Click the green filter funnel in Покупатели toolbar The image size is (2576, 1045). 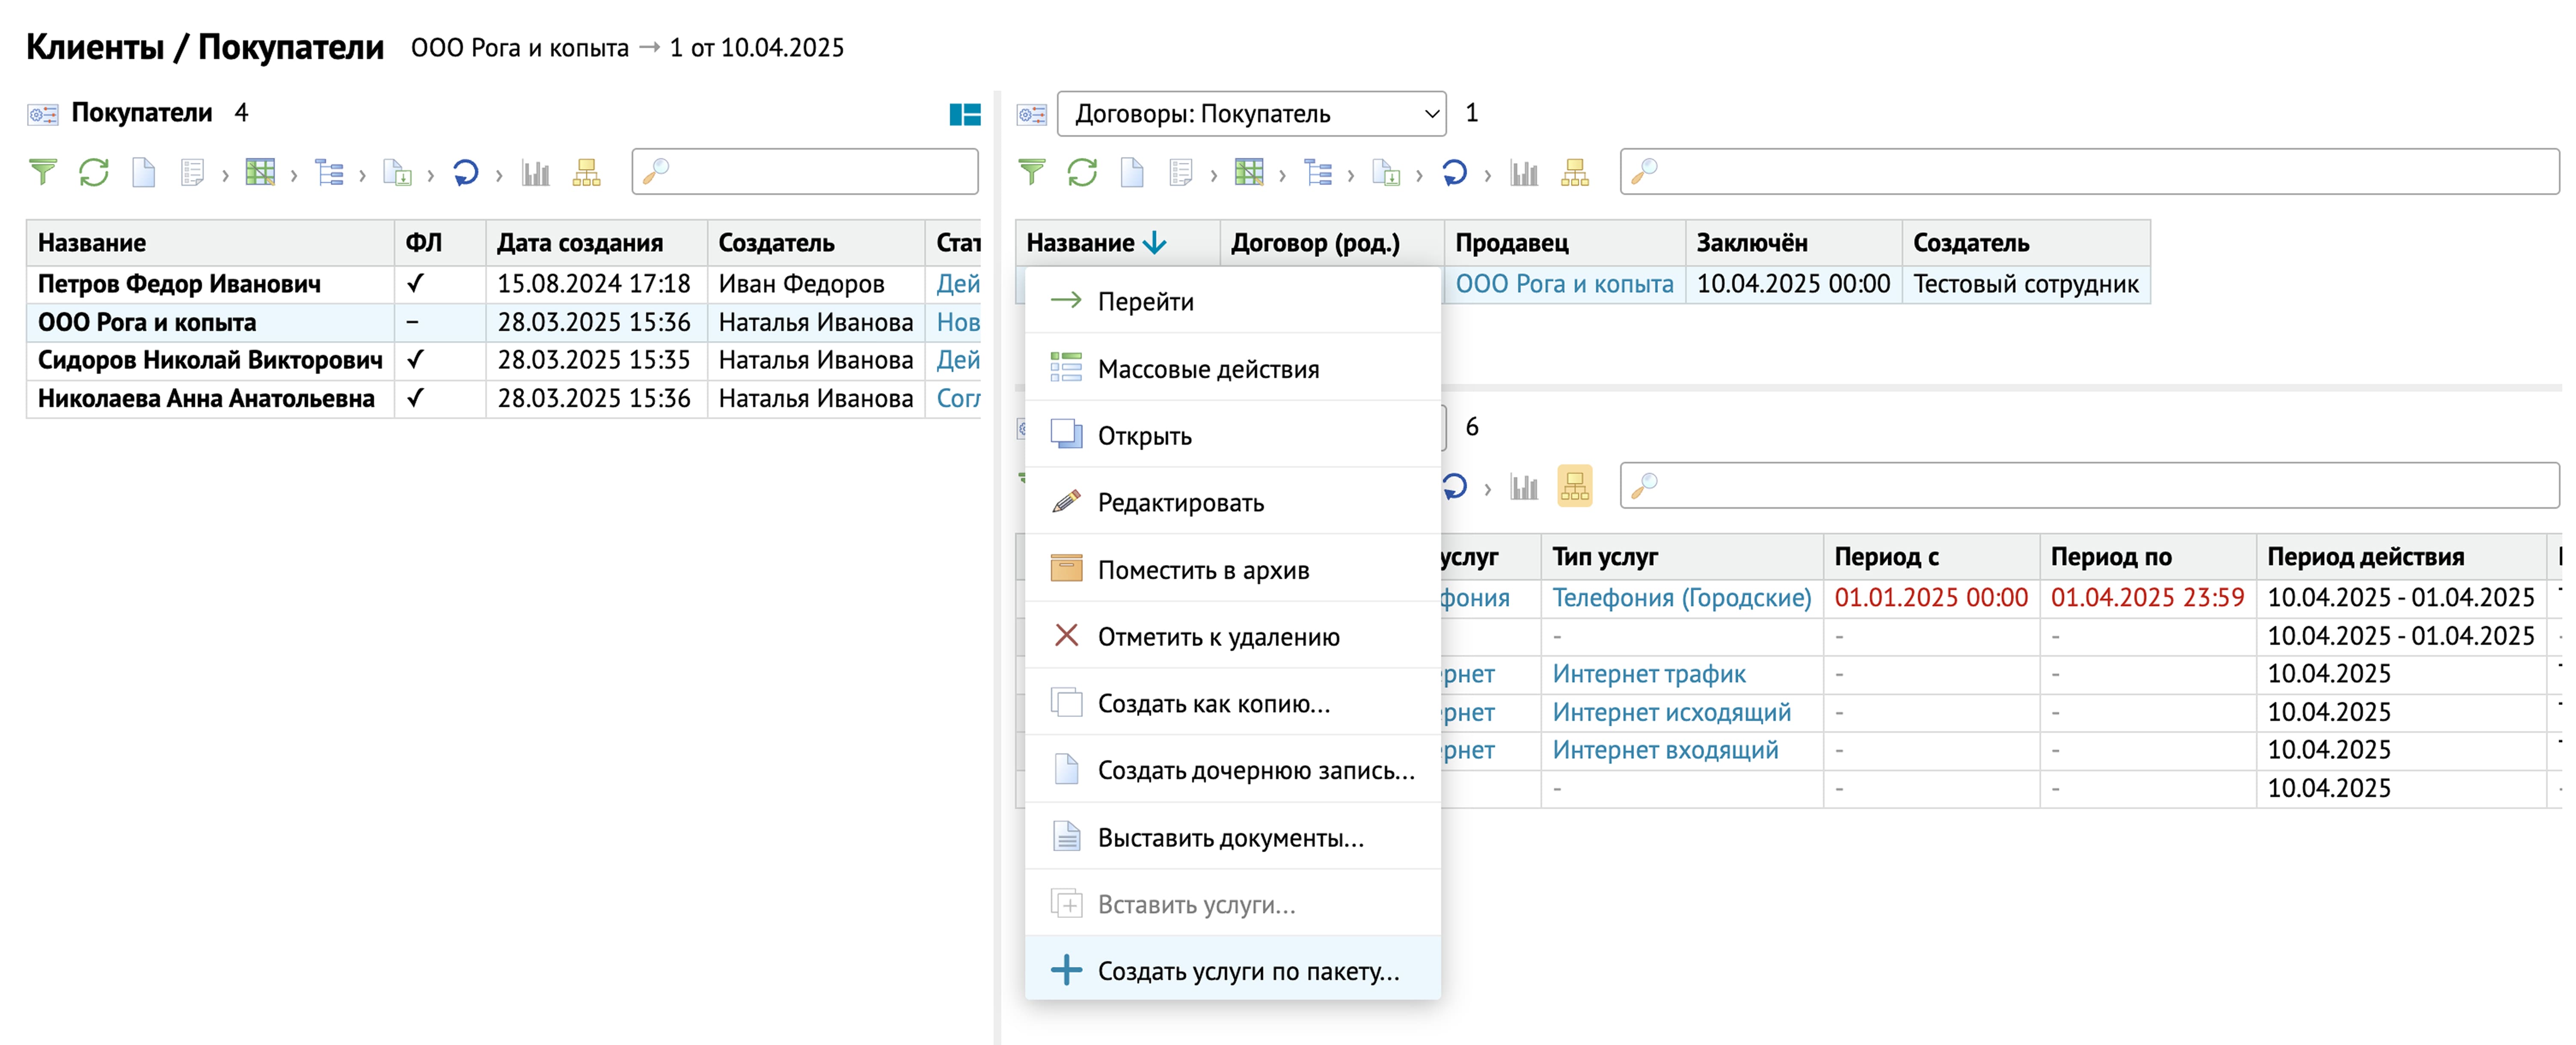click(x=43, y=173)
